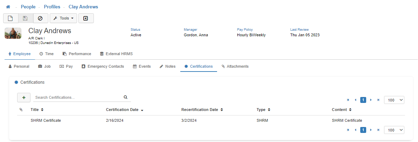This screenshot has height=142, width=418.
Task: Switch to the Performance tab
Action: (x=77, y=54)
